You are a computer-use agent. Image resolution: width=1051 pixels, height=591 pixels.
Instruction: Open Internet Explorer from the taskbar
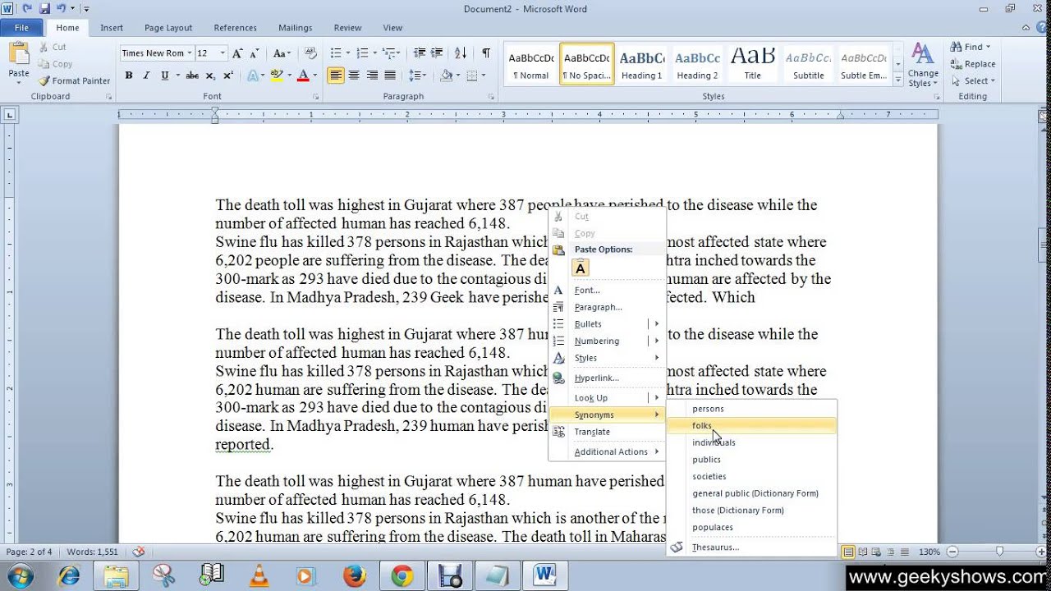point(68,575)
